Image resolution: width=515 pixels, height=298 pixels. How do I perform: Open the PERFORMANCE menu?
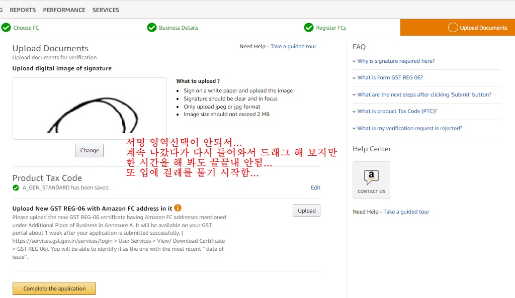coord(64,10)
